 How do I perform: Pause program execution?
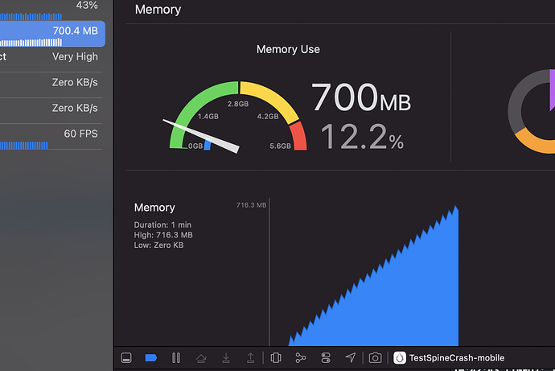tap(176, 358)
